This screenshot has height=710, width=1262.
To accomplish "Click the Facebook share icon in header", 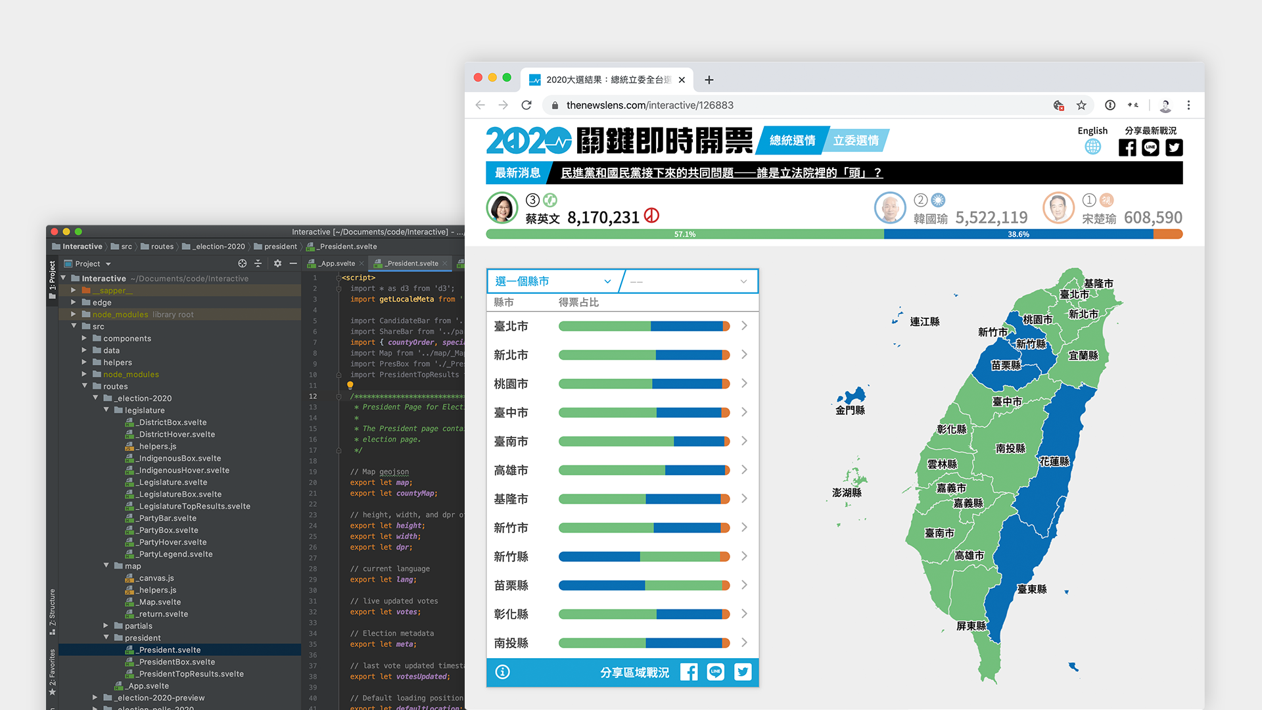I will coord(1127,148).
